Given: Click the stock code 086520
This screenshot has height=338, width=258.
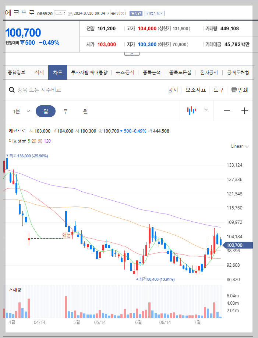Looking at the screenshot, I should click(45, 14).
